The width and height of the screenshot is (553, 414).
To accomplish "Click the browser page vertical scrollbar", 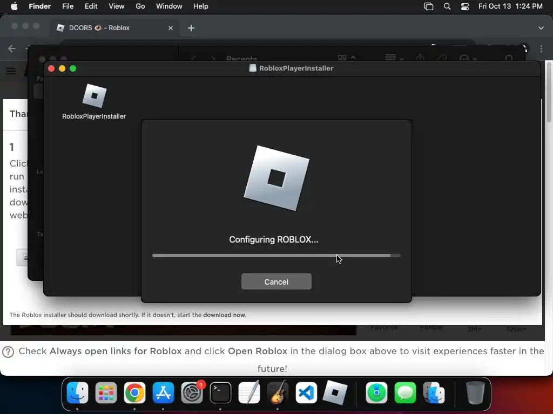I will coord(549,92).
